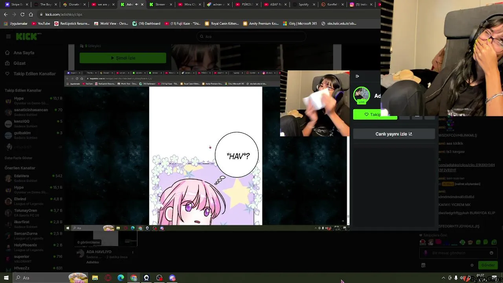Click the address bar URL kick.com/adishko/clips
The width and height of the screenshot is (503, 283).
pos(64,15)
